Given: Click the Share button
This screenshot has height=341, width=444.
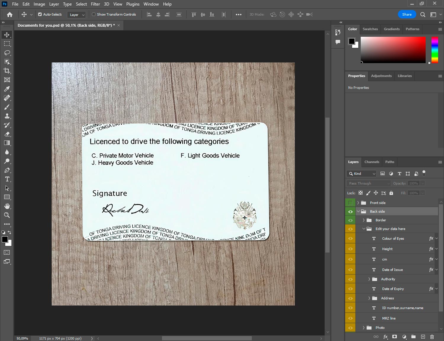Looking at the screenshot, I should pos(407,14).
